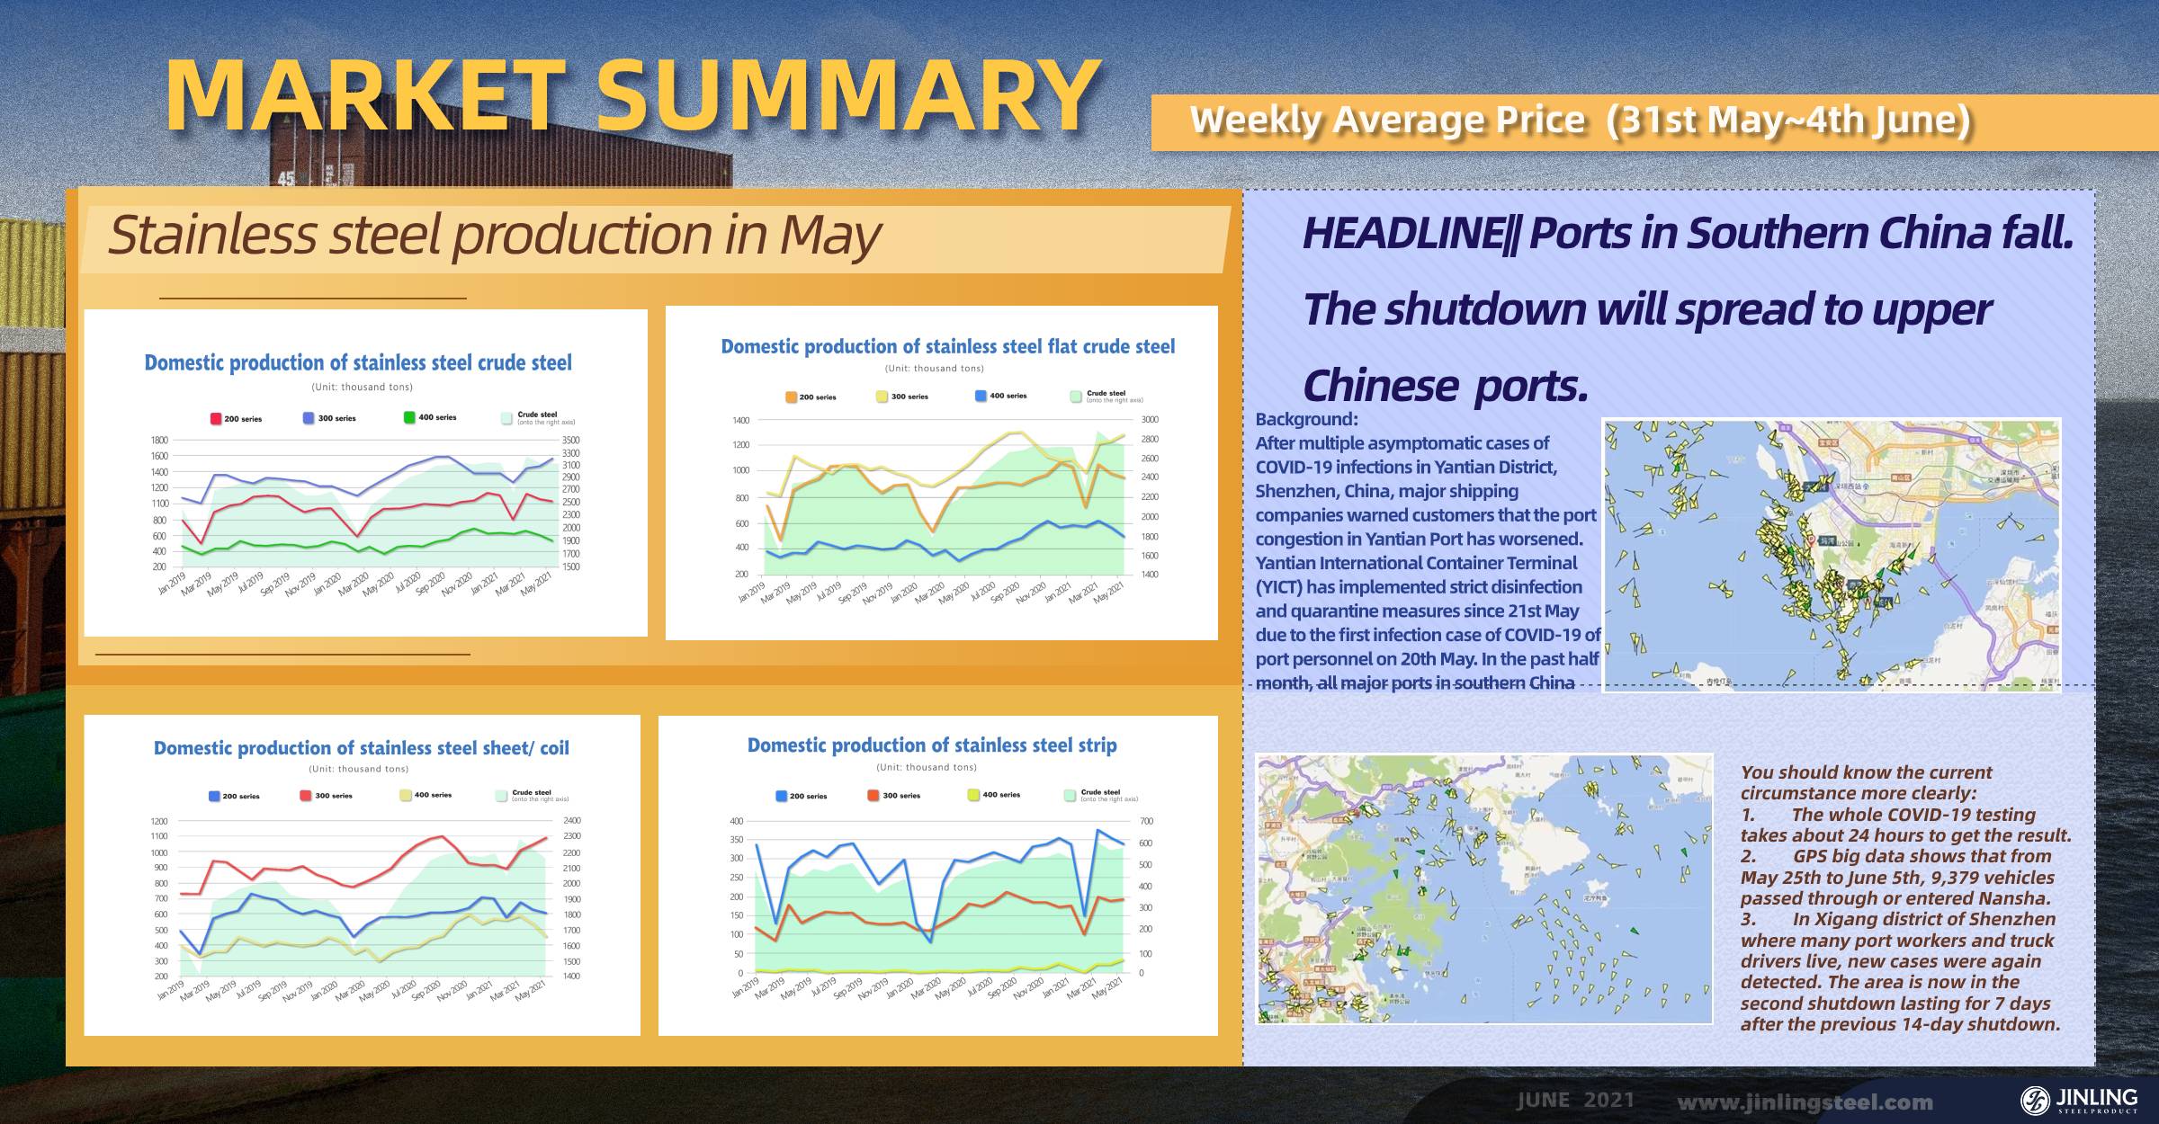
Task: Click the Crude steel legend swatch in flat crude steel chart
Action: point(1076,397)
